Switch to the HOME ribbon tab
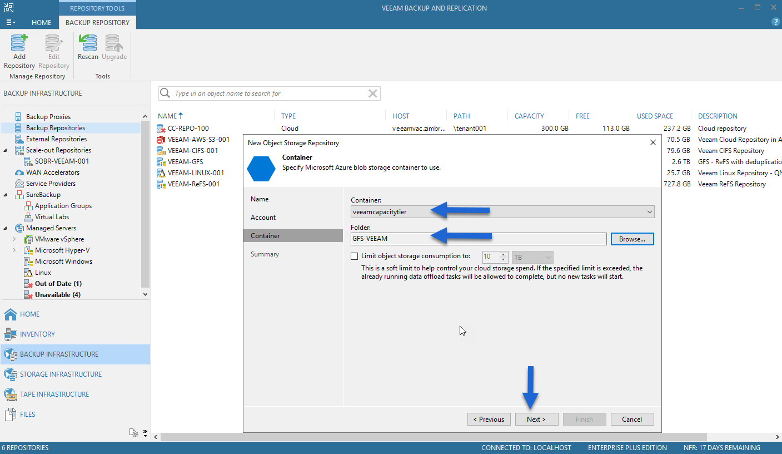 [x=41, y=23]
